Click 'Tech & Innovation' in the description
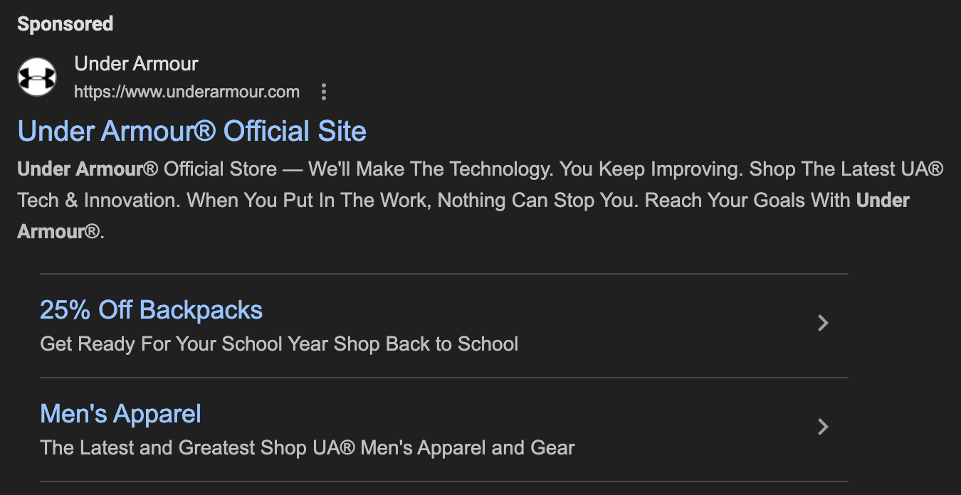The height and width of the screenshot is (495, 961). click(x=96, y=201)
